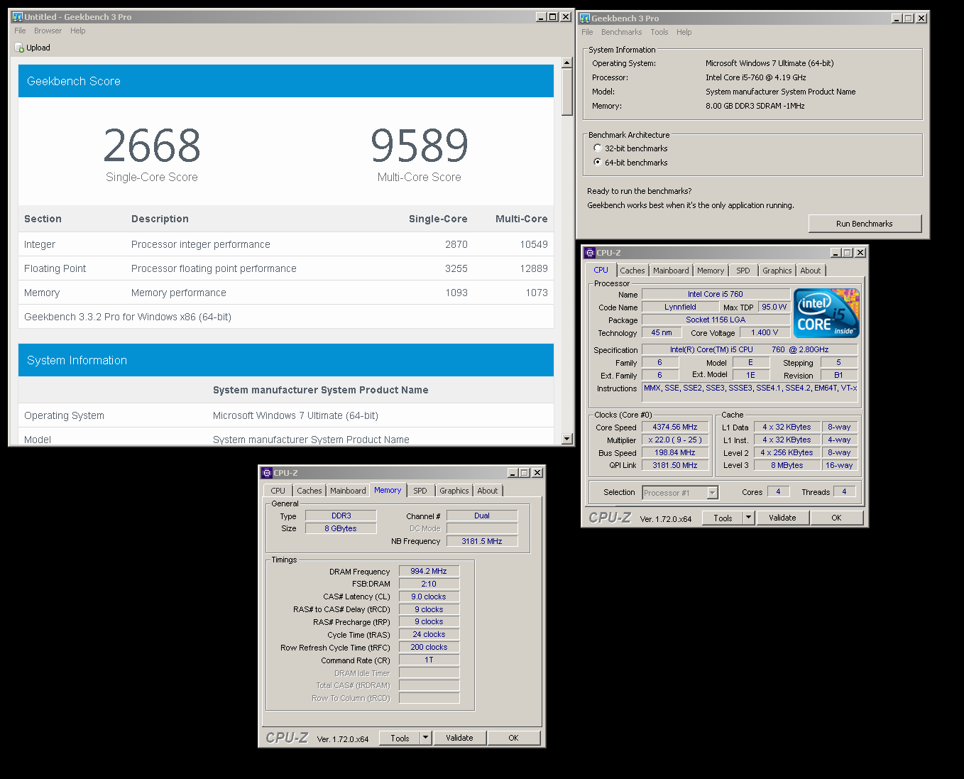Click the Core Voltage value 1.400 V
Viewport: 964px width, 779px height.
point(765,332)
